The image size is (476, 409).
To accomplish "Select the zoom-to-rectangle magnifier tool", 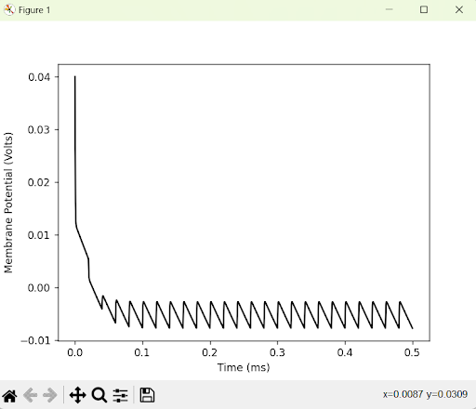I will [99, 395].
